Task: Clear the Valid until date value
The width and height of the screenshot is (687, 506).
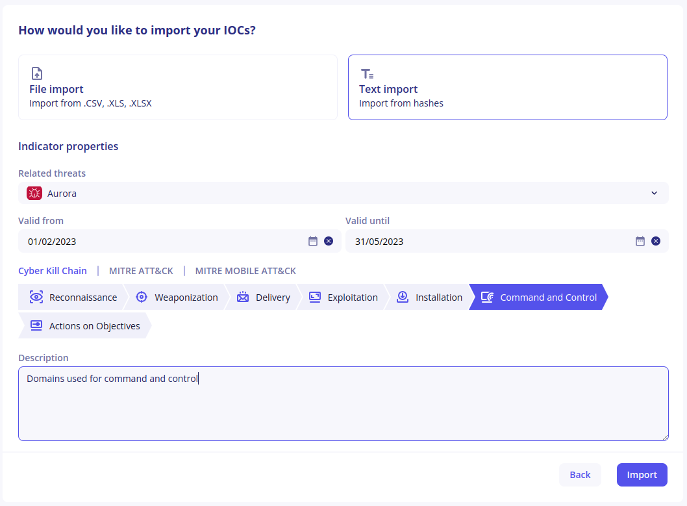Action: (x=656, y=241)
